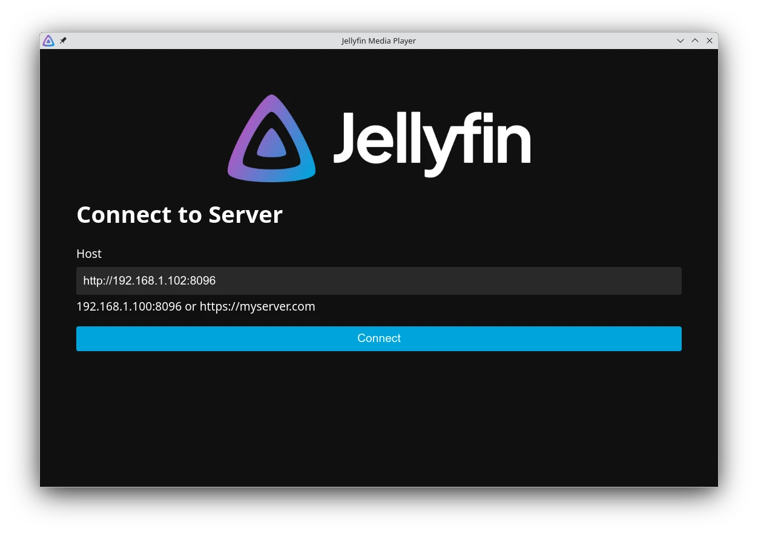Viewport: 758px width, 534px height.
Task: Click the Connect button
Action: coord(379,338)
